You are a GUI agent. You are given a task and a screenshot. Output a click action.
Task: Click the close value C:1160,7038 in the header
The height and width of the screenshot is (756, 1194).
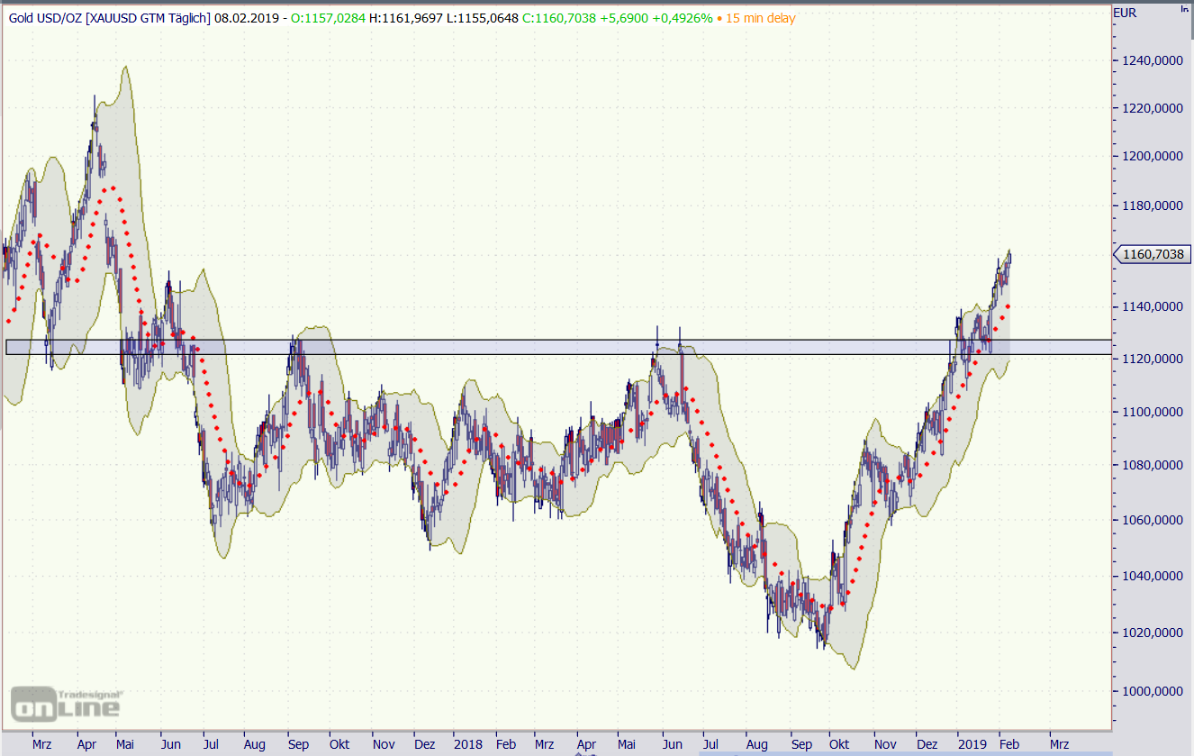click(559, 18)
